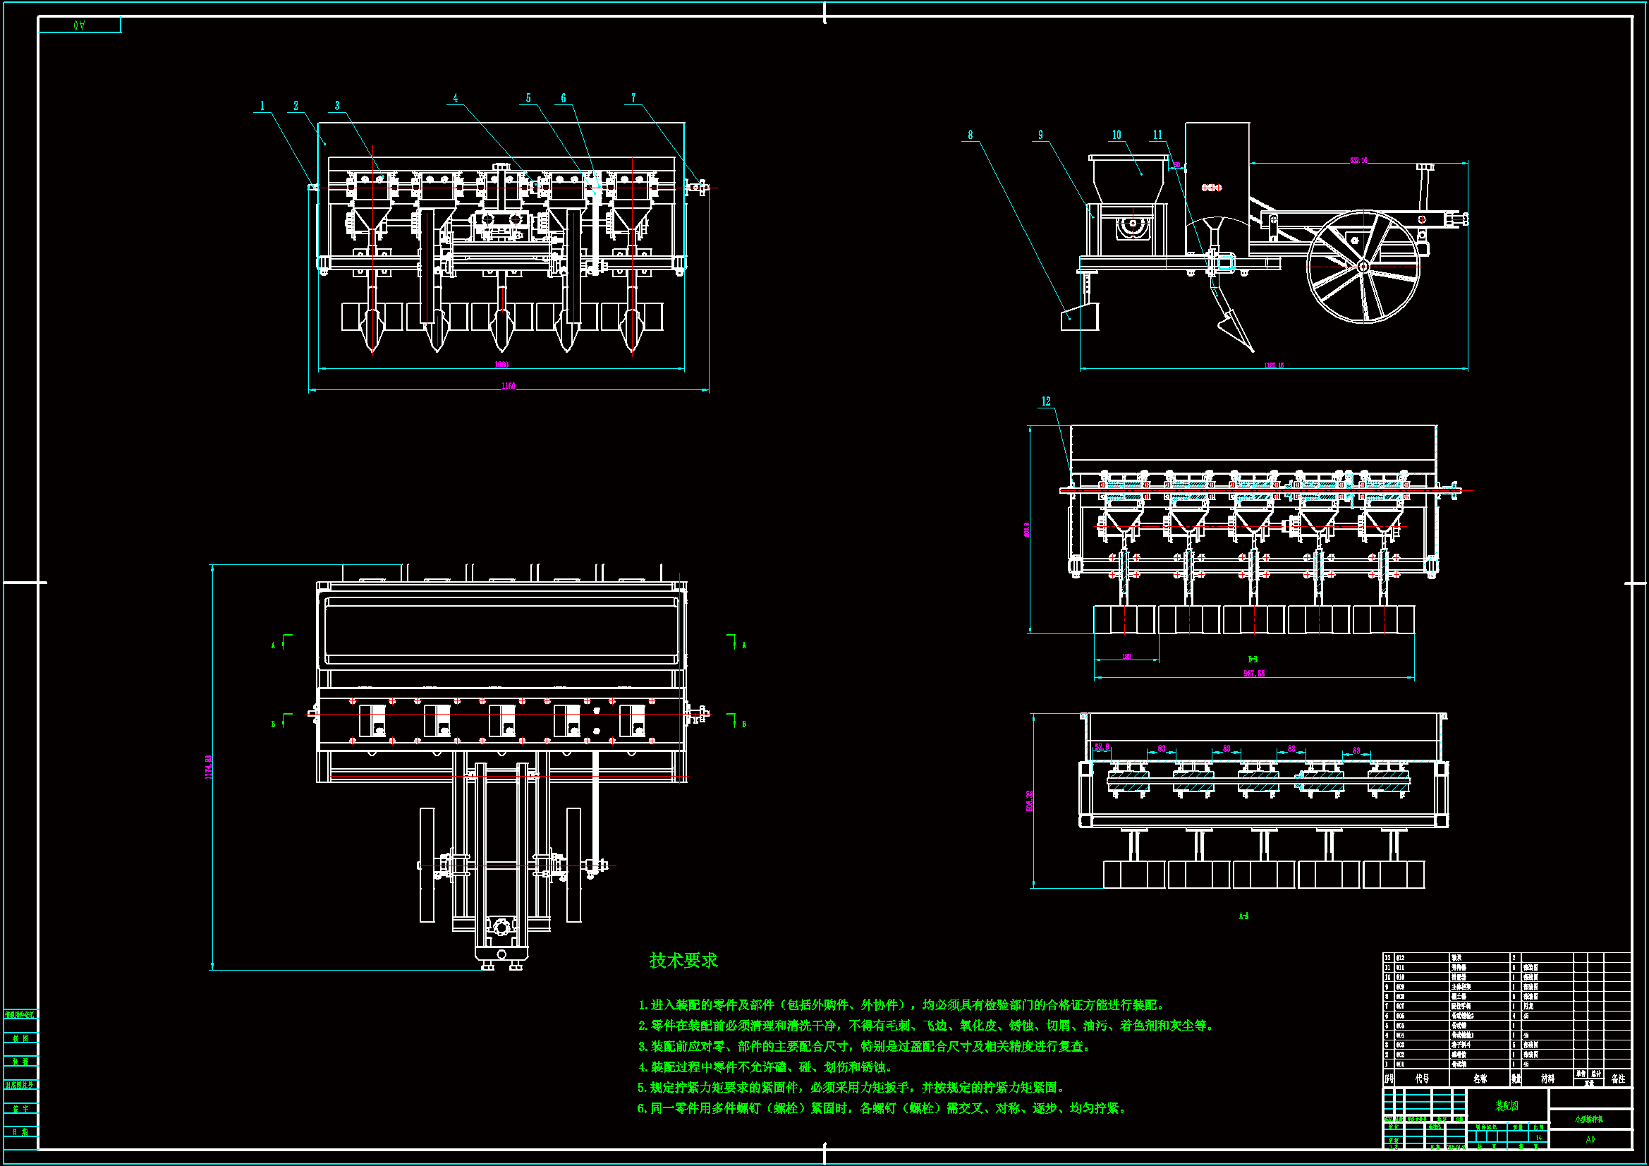Click the 1122.16 length dimension on side view

click(1274, 365)
